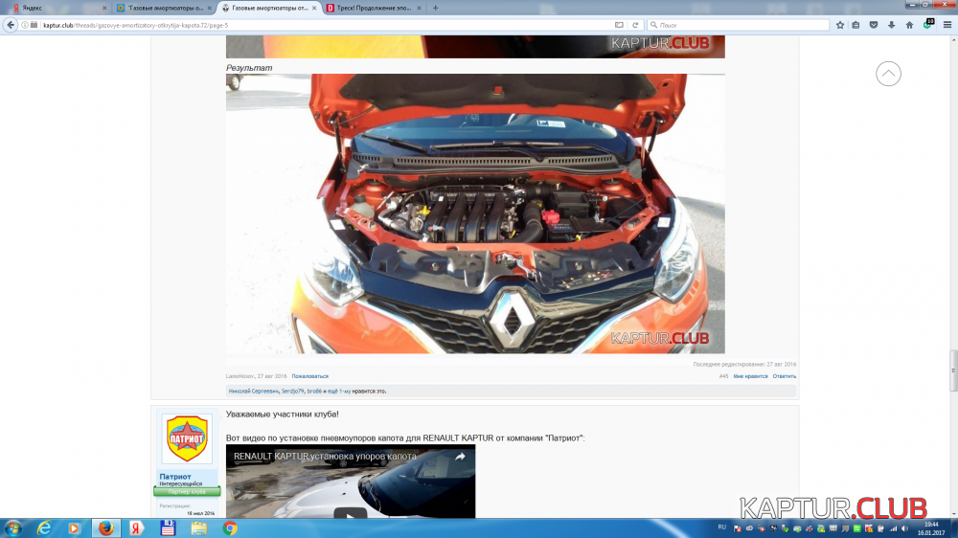Switch to Firefox in the taskbar
The image size is (958, 538).
105,528
